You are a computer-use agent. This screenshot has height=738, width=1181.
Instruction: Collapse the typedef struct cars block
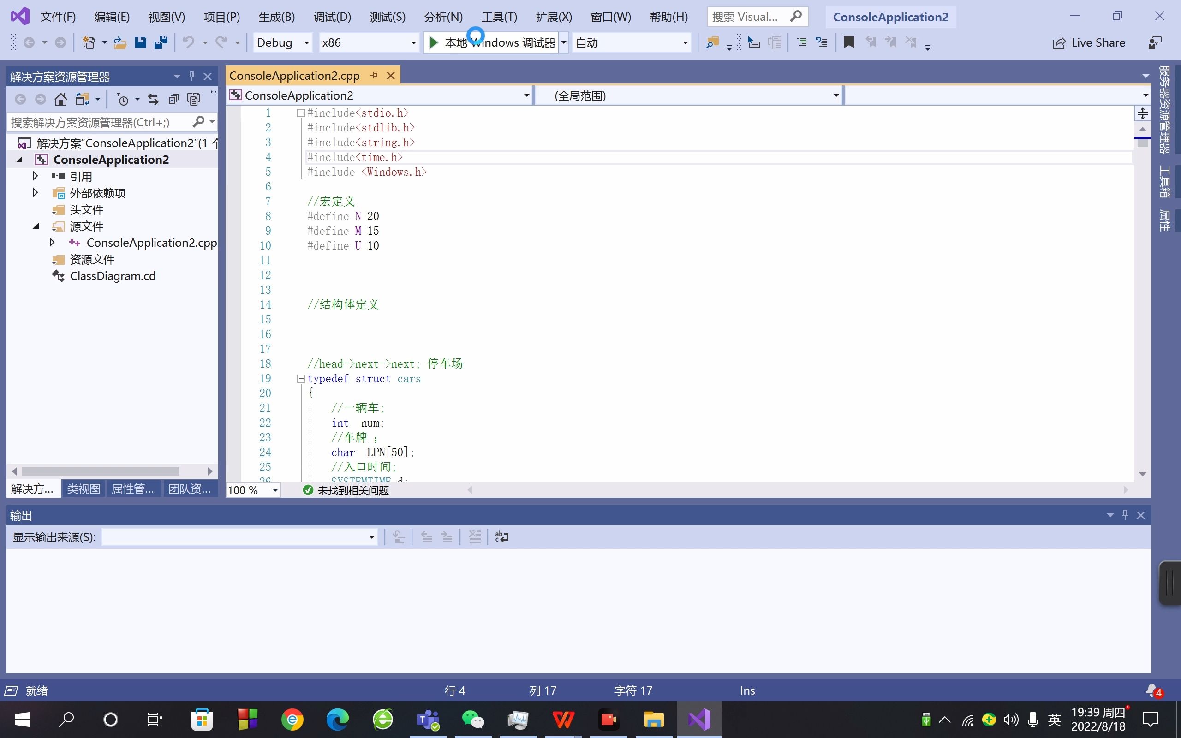(301, 379)
